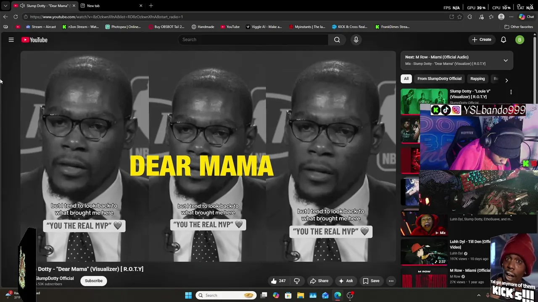The image size is (538, 302).
Task: Open Luhh Dyl Till Den thumbnail
Action: click(424, 252)
